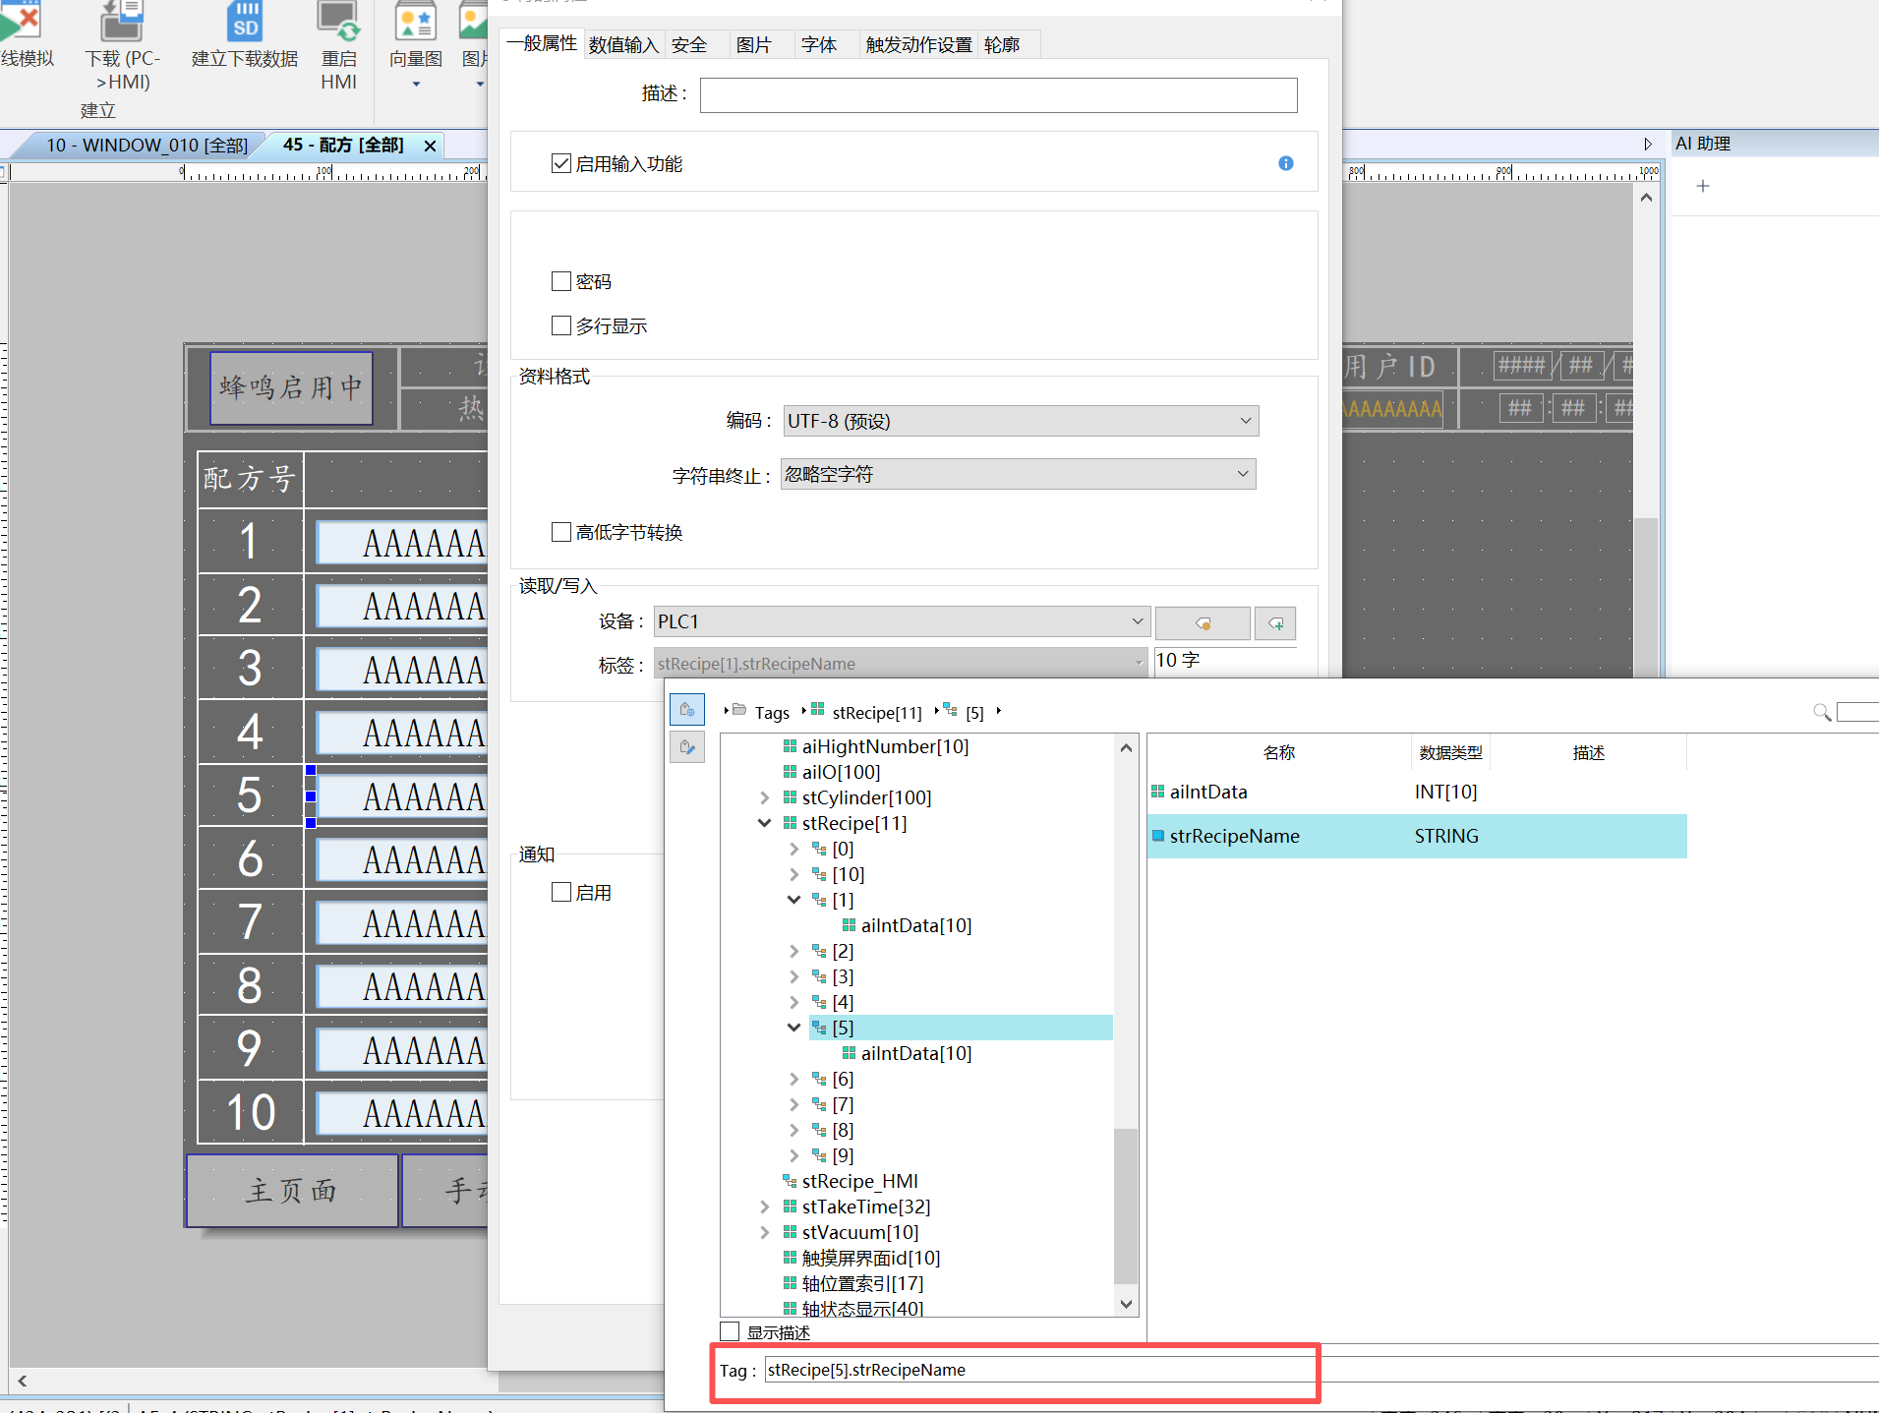
Task: Click the 主页面 button on canvas
Action: coord(292,1191)
